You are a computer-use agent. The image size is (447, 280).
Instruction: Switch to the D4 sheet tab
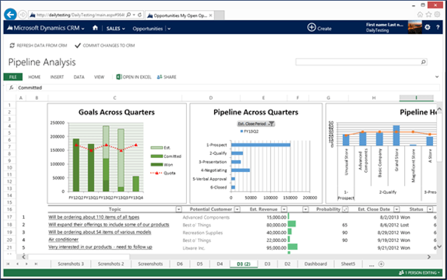[219, 264]
